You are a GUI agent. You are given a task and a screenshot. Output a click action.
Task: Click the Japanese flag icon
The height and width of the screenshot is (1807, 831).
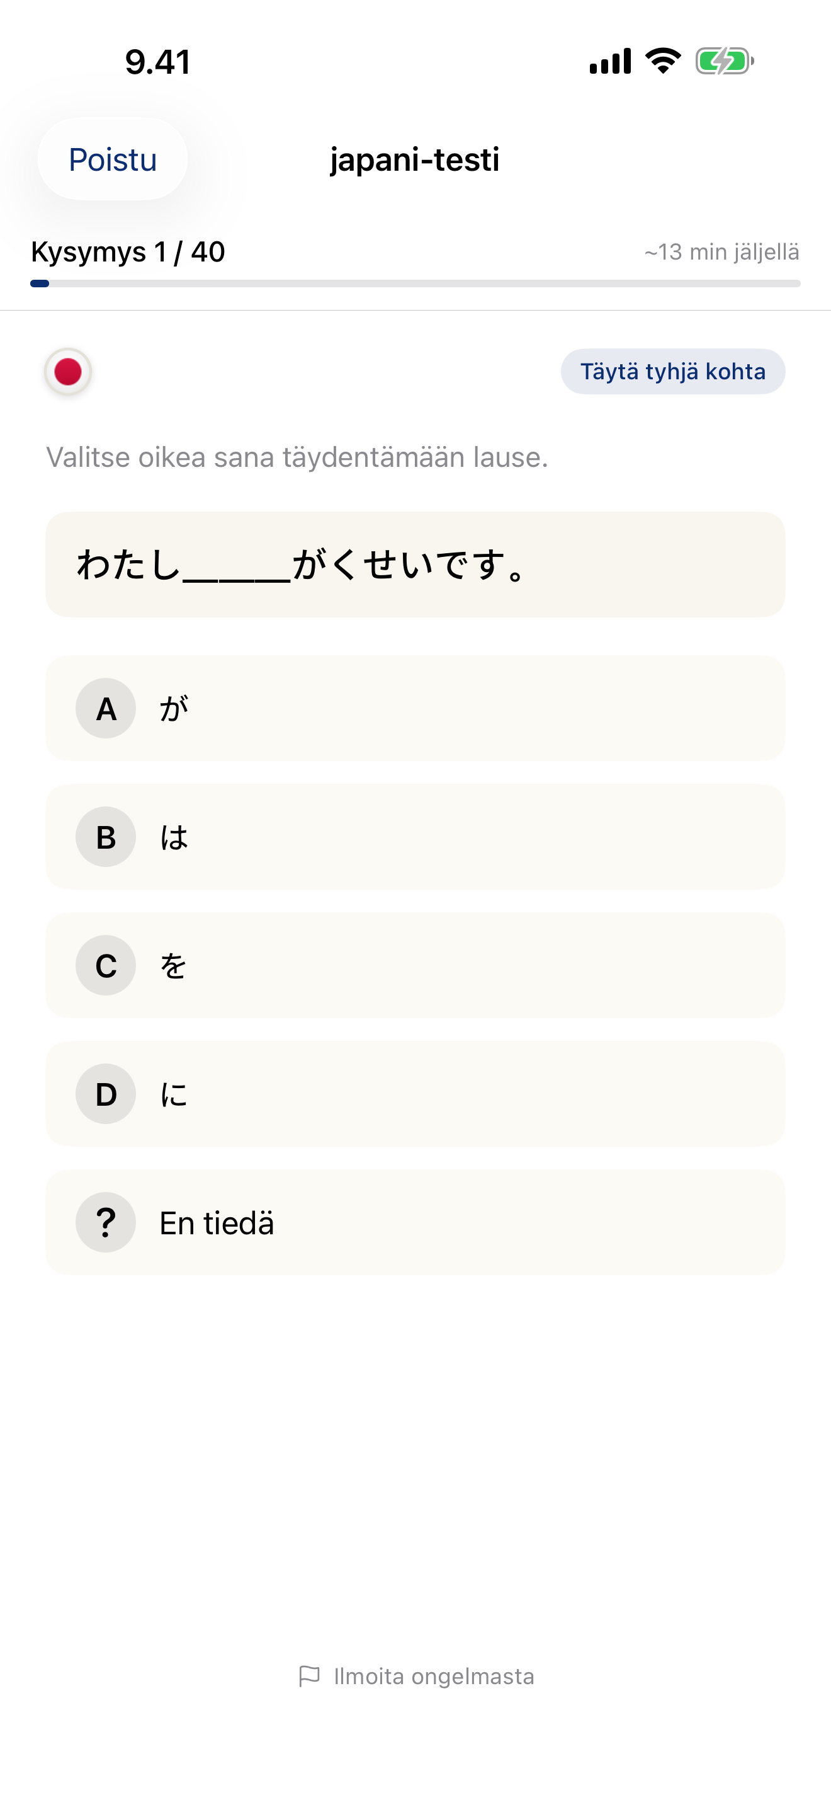(x=67, y=372)
